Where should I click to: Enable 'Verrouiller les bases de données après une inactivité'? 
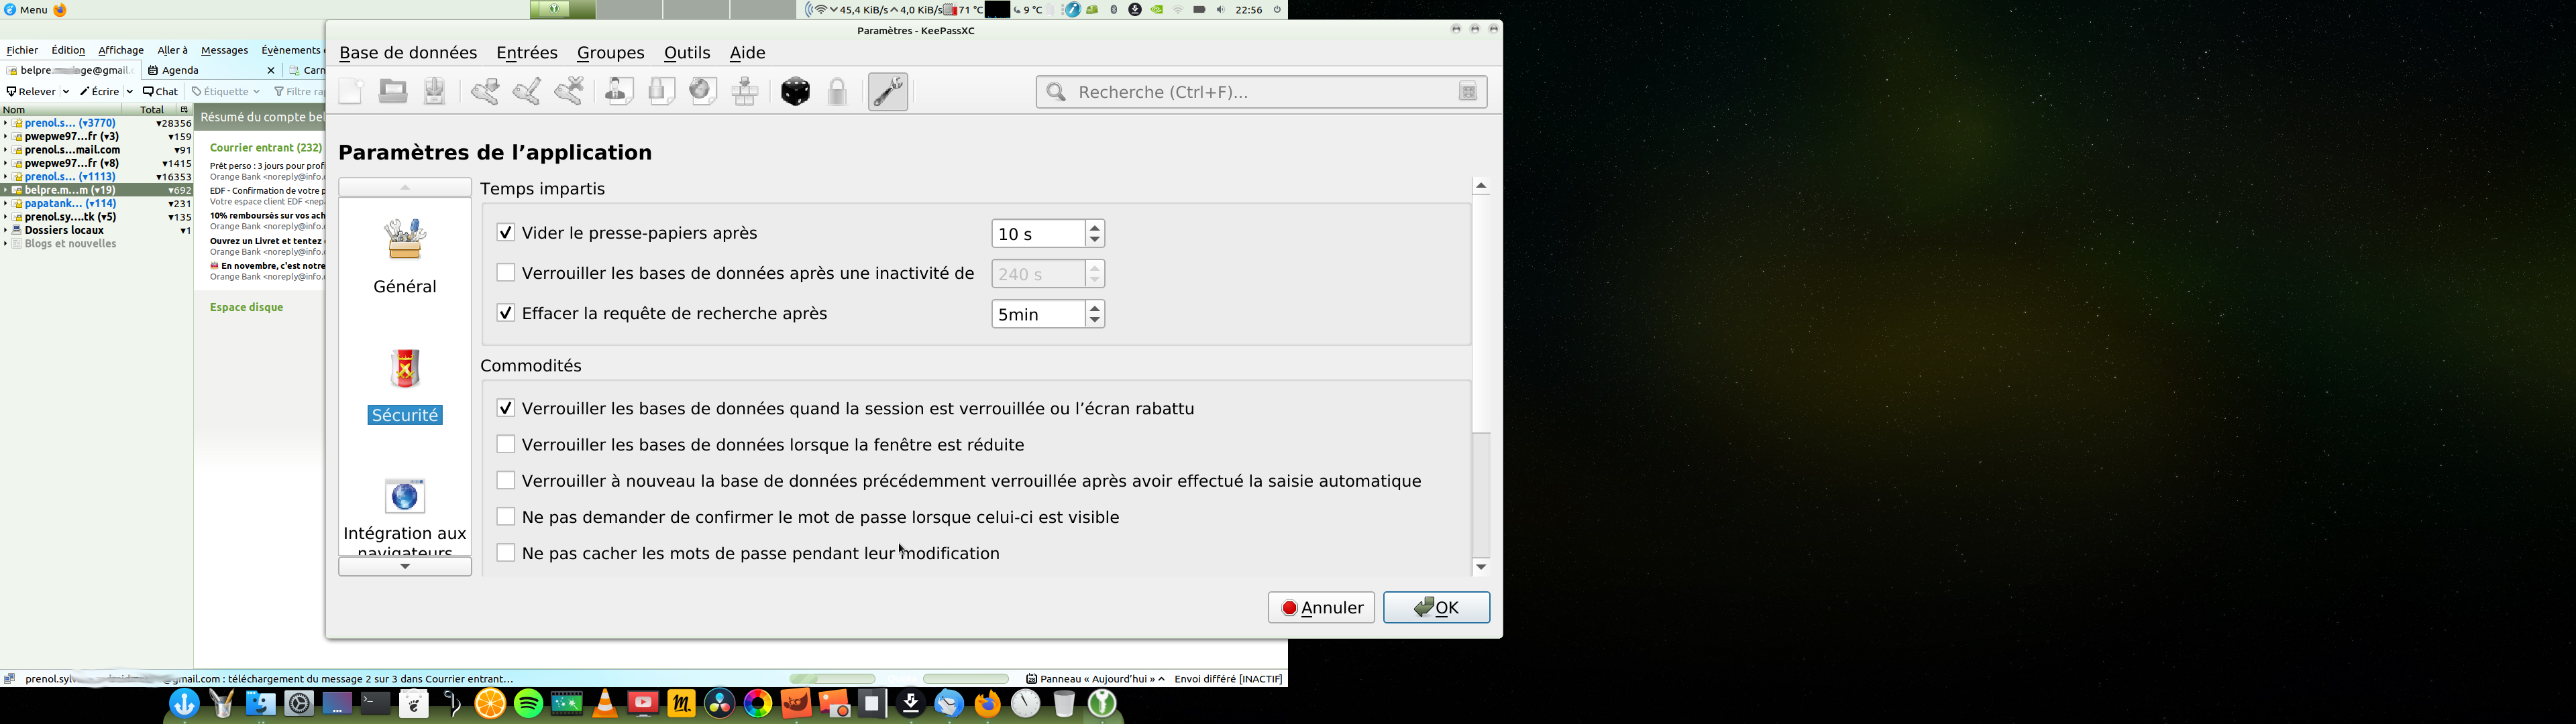pyautogui.click(x=506, y=272)
